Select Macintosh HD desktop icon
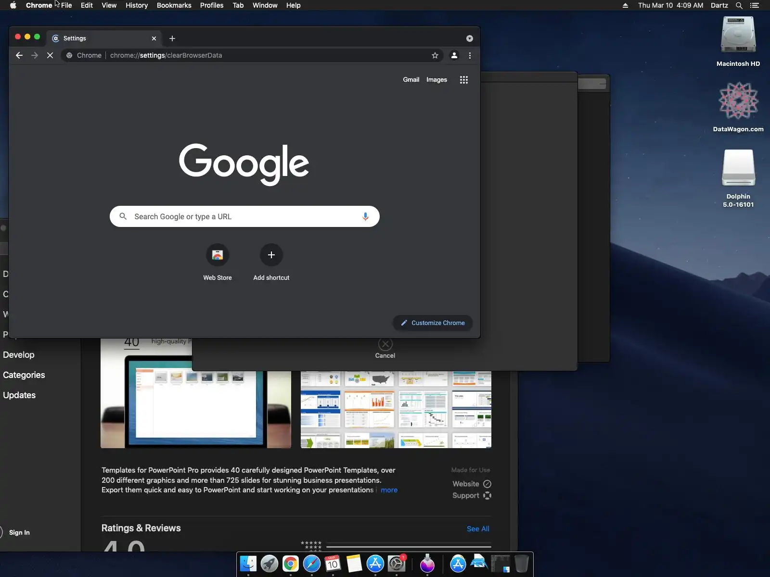Screen dimensions: 770x577 [738, 42]
